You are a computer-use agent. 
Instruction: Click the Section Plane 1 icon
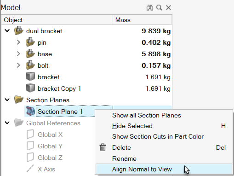point(30,111)
